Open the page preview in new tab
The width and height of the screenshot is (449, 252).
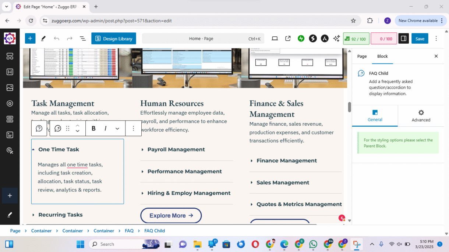click(x=288, y=39)
